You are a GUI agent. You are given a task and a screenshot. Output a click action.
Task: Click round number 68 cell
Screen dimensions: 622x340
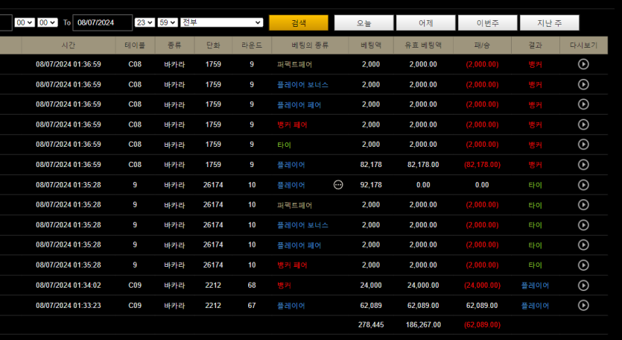[252, 285]
